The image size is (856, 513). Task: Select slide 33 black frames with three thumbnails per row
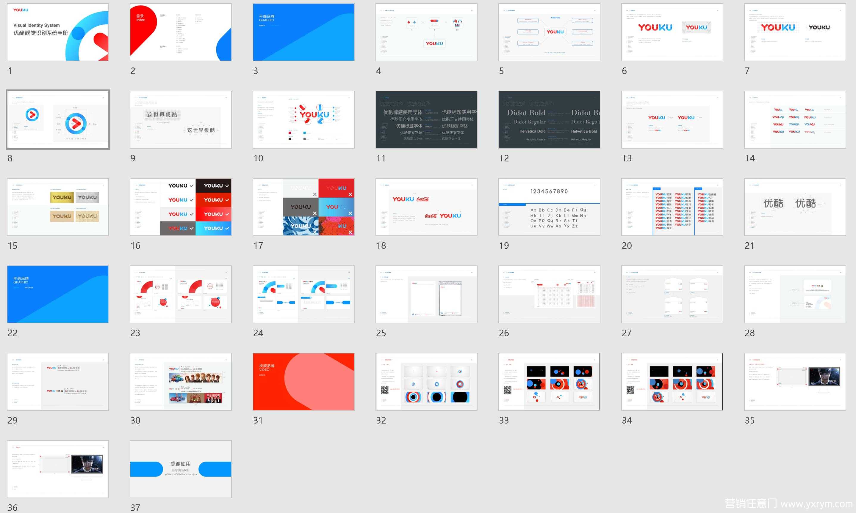(549, 382)
